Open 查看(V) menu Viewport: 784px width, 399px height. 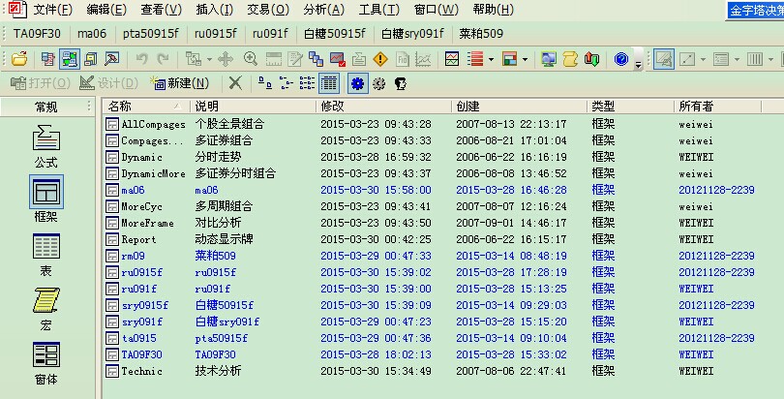pos(161,10)
